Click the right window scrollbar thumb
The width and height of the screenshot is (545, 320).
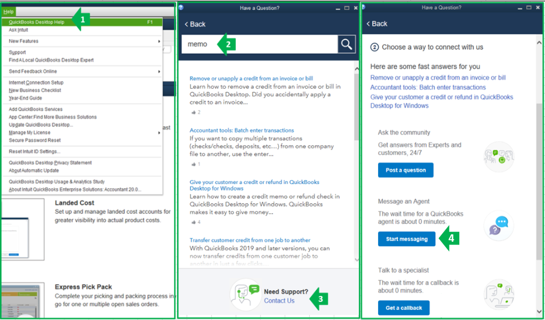(539, 181)
